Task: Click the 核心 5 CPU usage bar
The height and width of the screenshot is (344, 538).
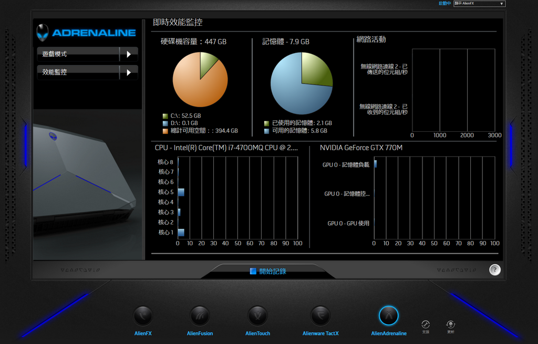Action: (181, 192)
